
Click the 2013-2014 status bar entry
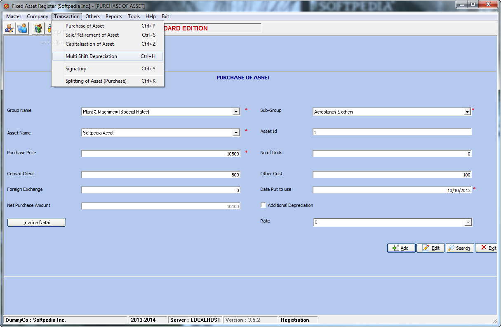coord(143,320)
